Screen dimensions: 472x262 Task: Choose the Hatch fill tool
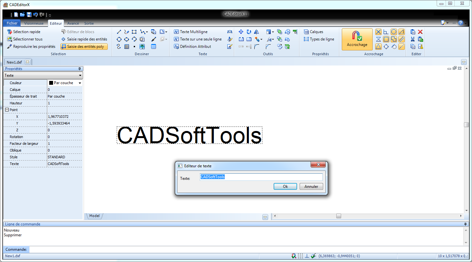tap(127, 47)
